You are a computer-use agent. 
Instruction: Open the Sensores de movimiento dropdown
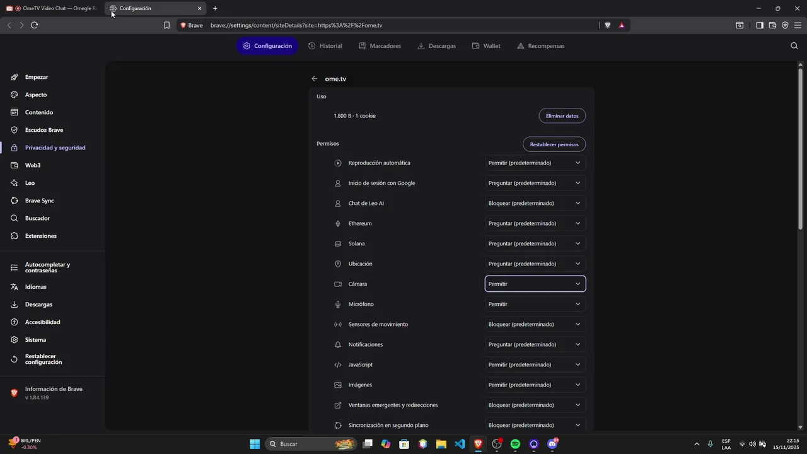tap(535, 324)
